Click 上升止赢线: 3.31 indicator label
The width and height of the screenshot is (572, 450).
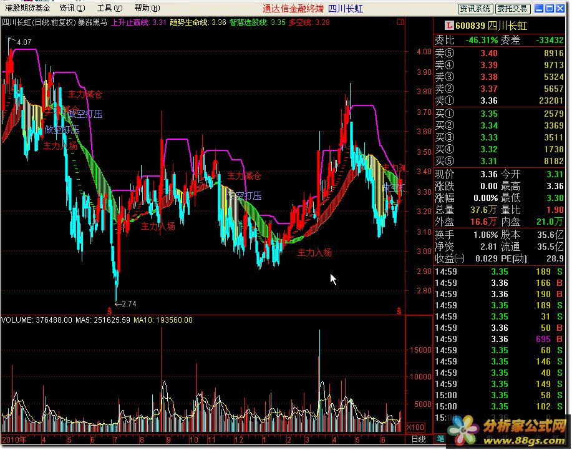coord(138,22)
